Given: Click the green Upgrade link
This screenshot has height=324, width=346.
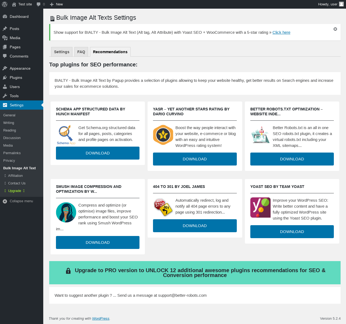Looking at the screenshot, I should (15, 191).
